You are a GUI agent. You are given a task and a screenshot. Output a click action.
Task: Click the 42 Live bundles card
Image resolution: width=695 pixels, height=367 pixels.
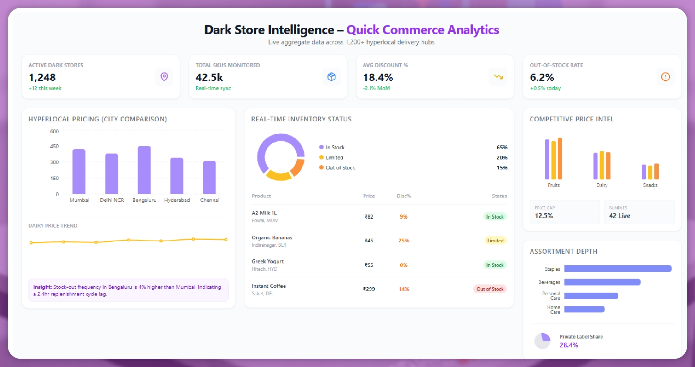pos(639,212)
